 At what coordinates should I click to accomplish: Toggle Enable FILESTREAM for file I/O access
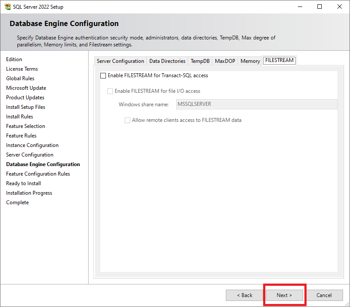tap(110, 91)
